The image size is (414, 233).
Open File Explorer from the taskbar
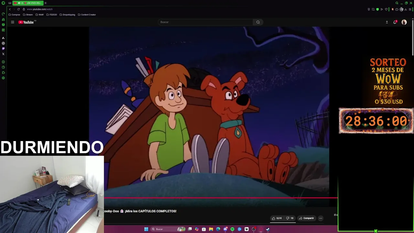pyautogui.click(x=211, y=229)
